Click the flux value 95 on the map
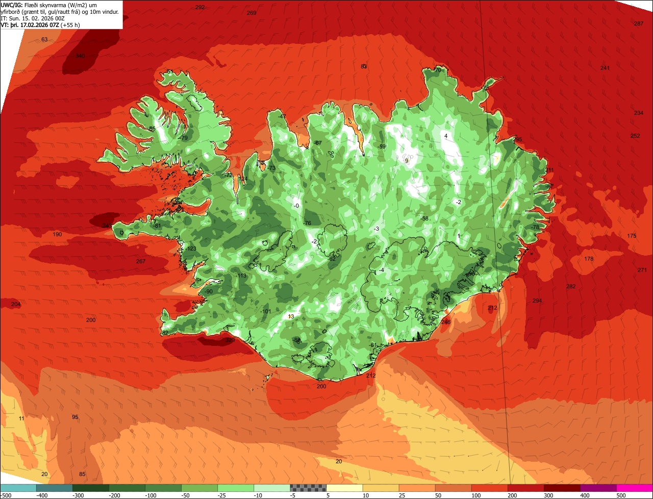 point(75,417)
